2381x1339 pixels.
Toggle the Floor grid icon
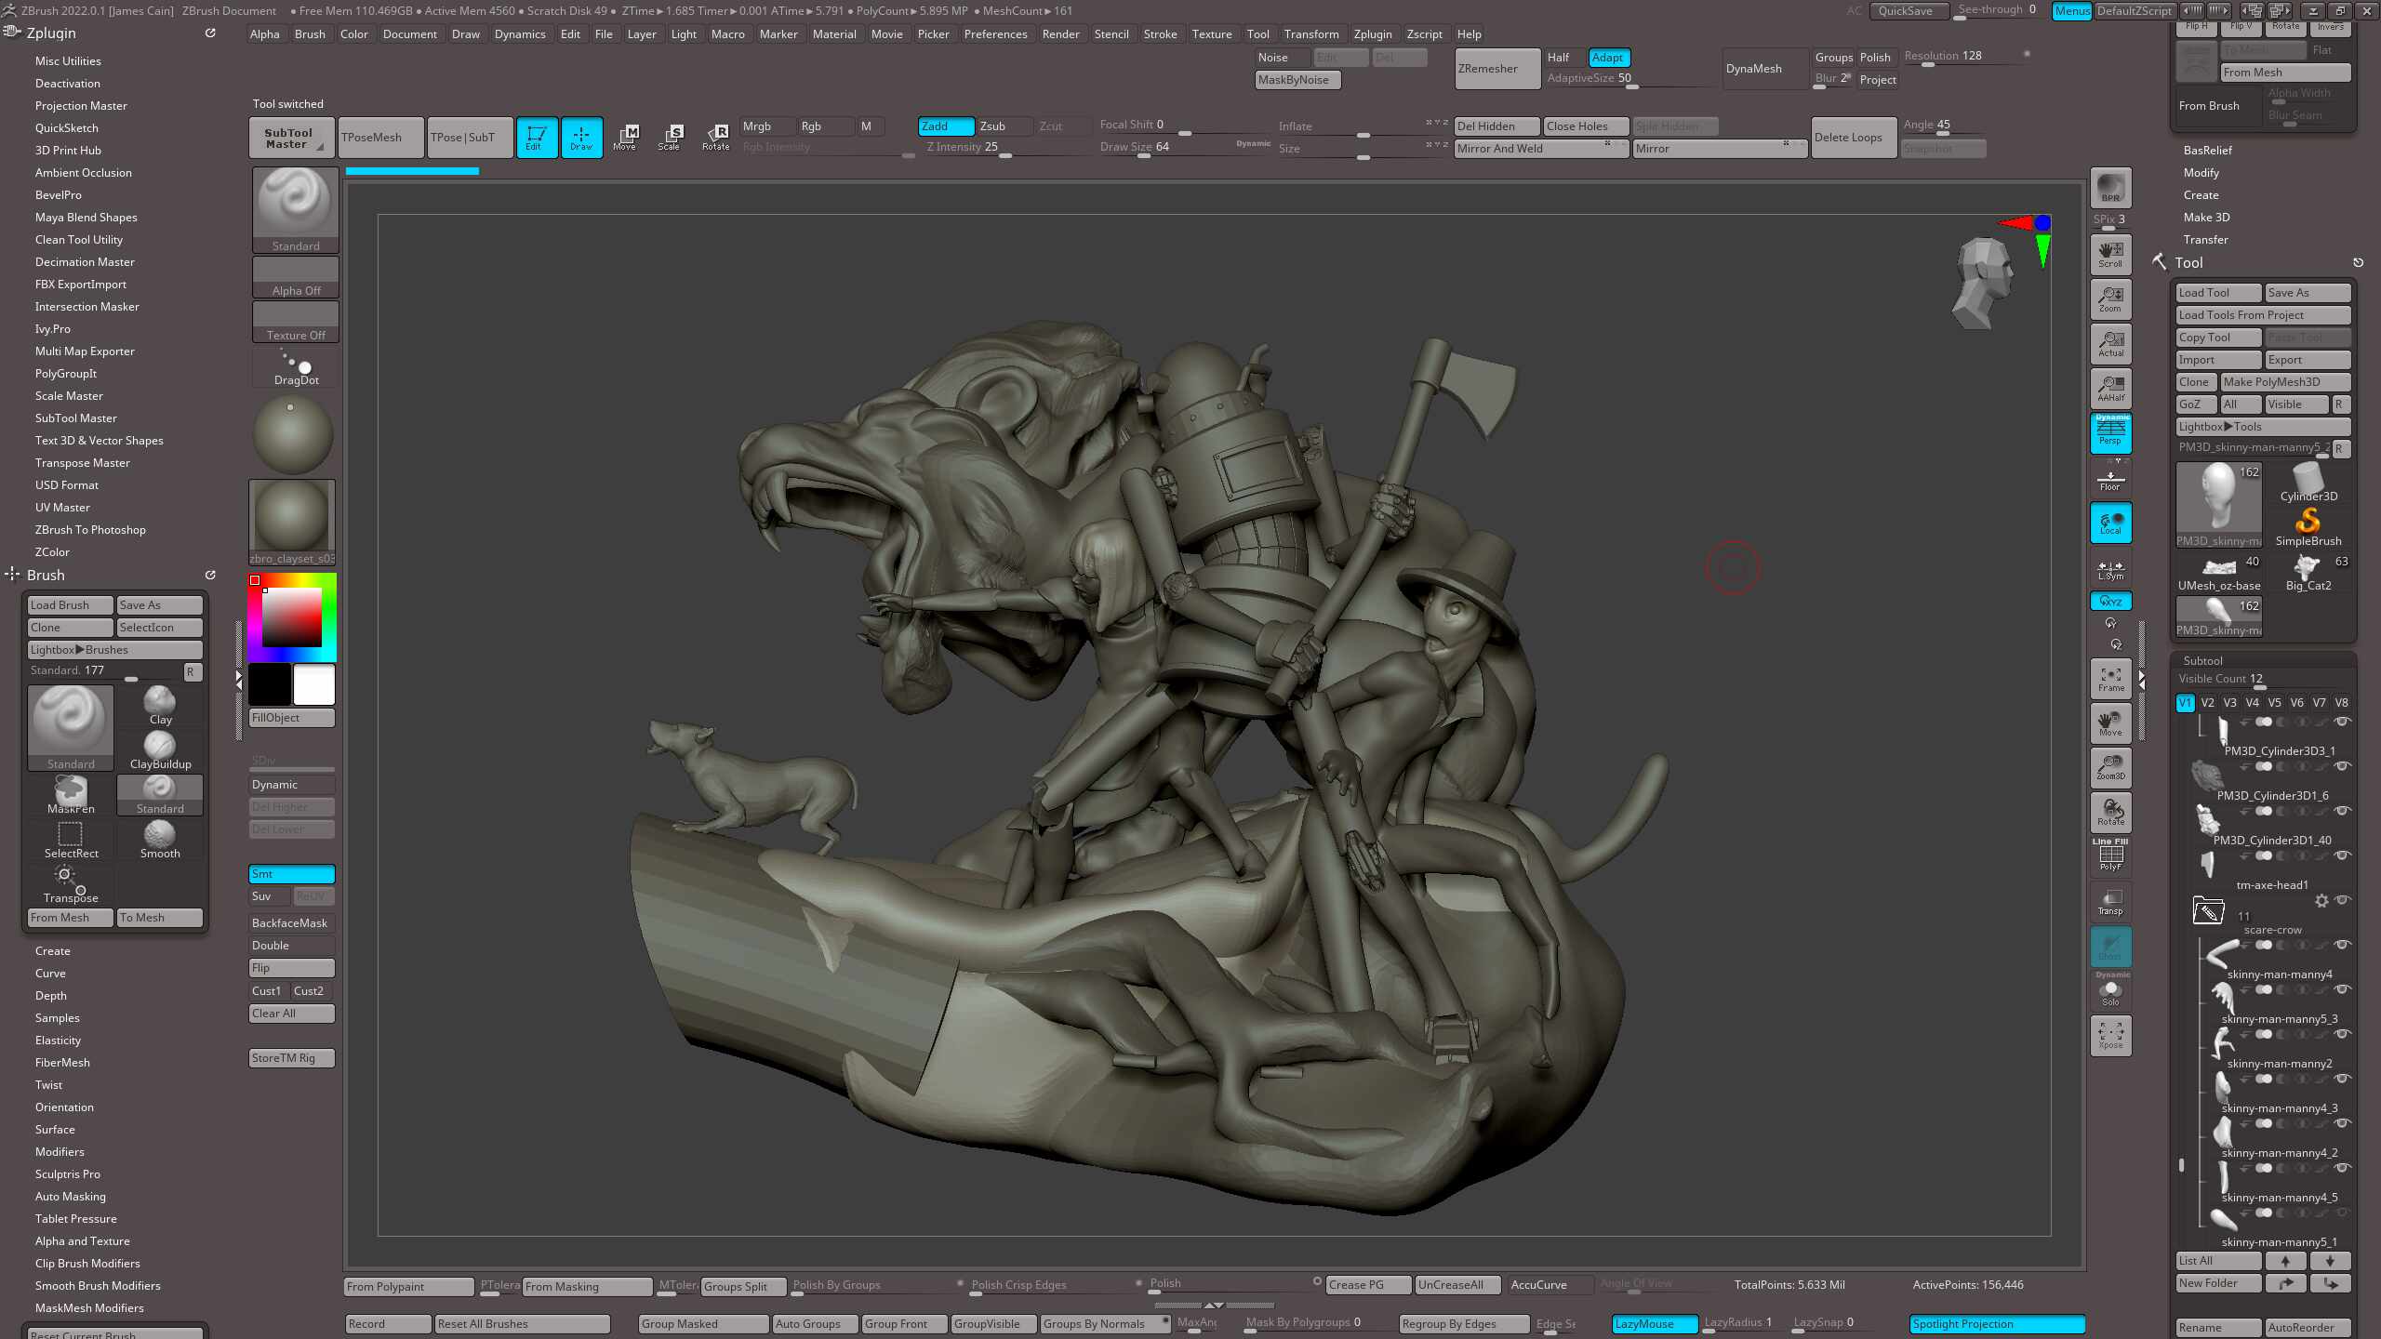[2110, 479]
